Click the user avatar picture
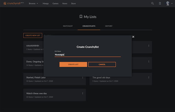The image size is (175, 112). coord(168,4)
